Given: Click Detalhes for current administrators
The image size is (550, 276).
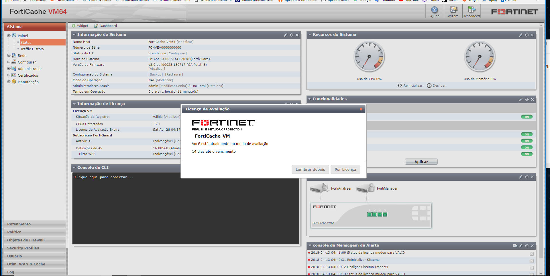Looking at the screenshot, I should (x=215, y=86).
